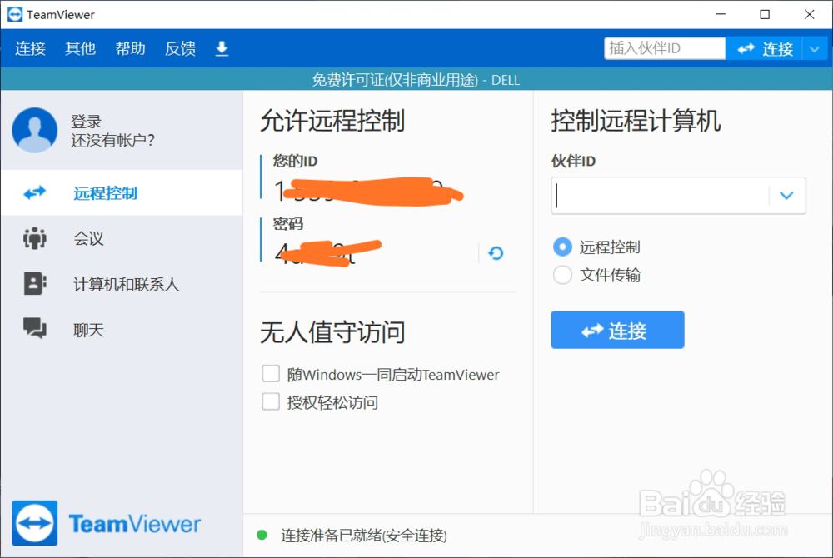Open dropdown next to top 连接 button
833x558 pixels.
pyautogui.click(x=815, y=49)
